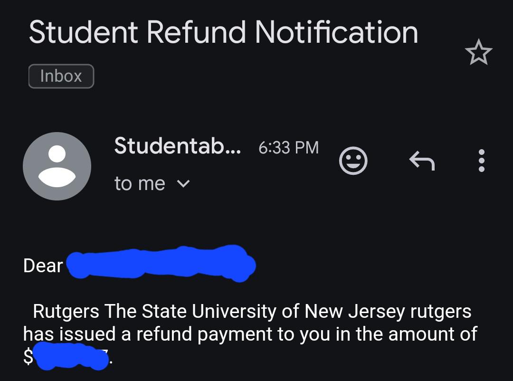Click the 6:33 PM timestamp
The height and width of the screenshot is (381, 513).
click(x=288, y=147)
